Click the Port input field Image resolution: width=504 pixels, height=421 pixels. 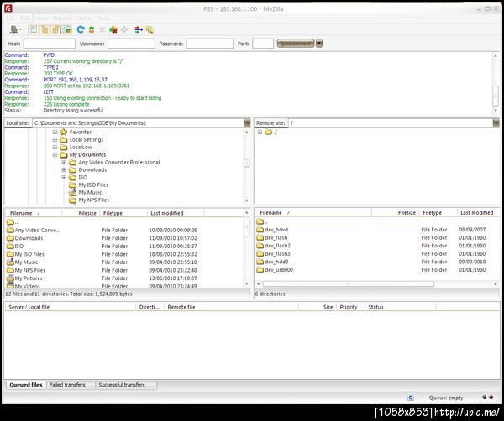click(263, 44)
